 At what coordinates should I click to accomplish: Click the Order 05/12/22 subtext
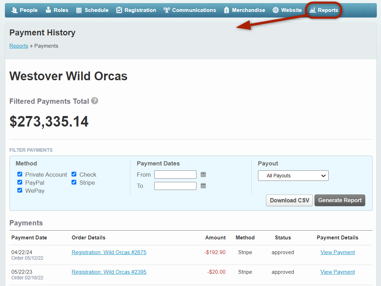point(27,258)
